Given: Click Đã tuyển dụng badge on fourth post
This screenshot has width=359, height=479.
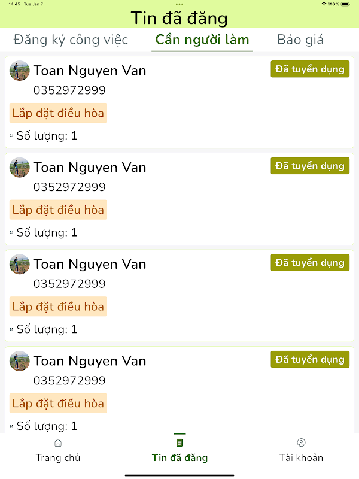Looking at the screenshot, I should point(310,360).
